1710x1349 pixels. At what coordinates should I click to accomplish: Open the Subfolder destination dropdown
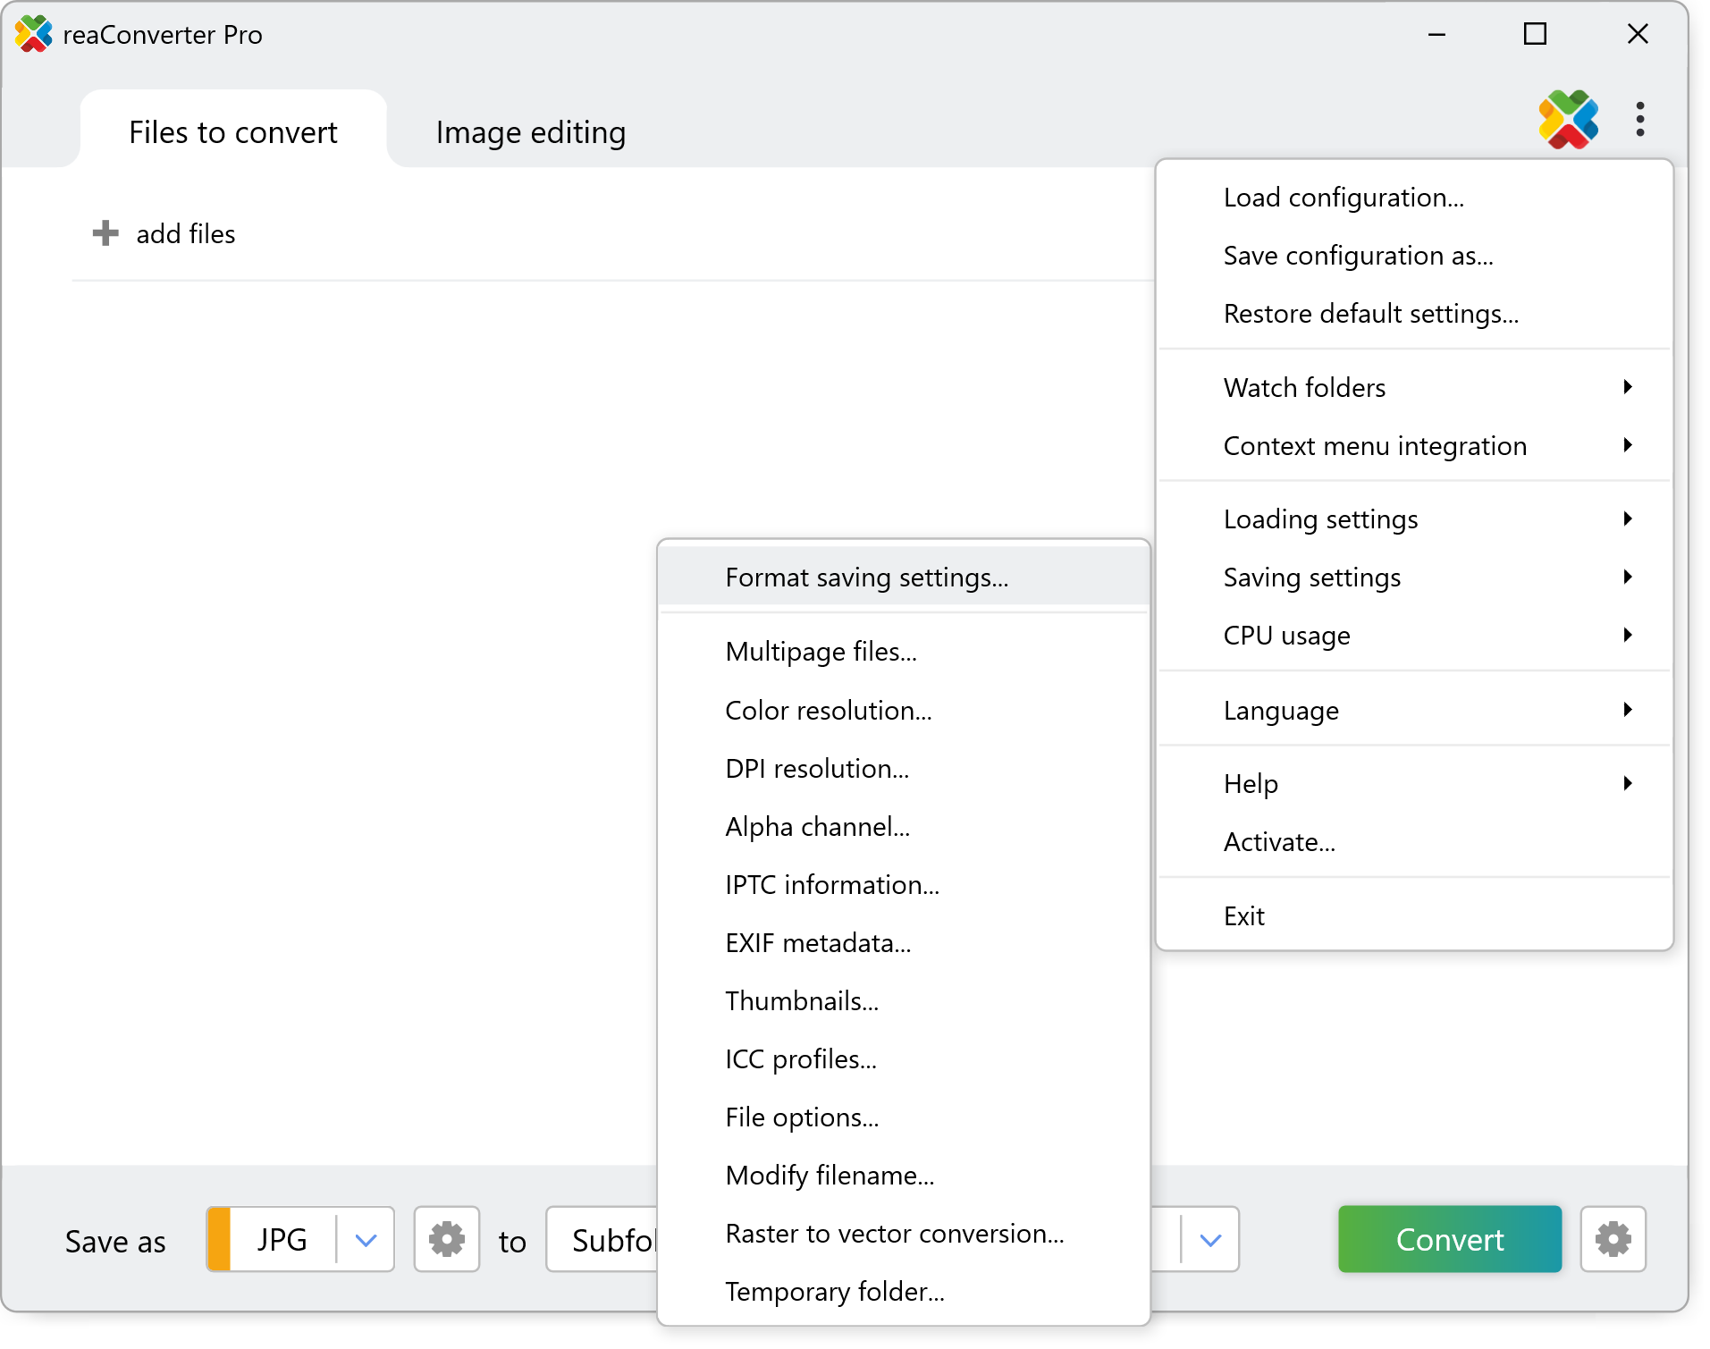click(1211, 1240)
